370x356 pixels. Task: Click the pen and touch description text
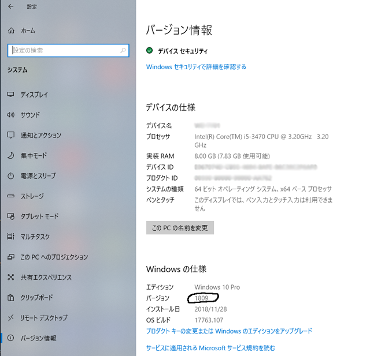click(x=264, y=204)
